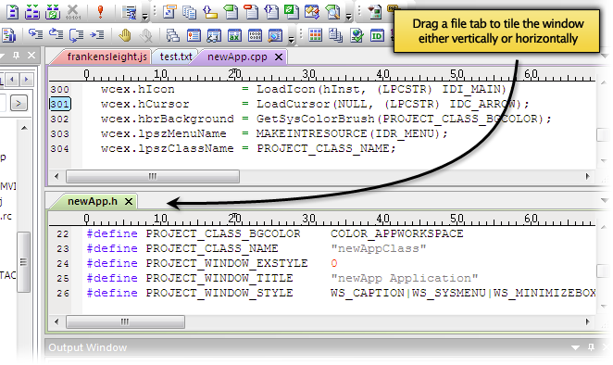This screenshot has height=365, width=613.
Task: Switch to the frankensleight.js tab
Action: [x=106, y=57]
